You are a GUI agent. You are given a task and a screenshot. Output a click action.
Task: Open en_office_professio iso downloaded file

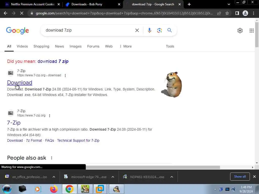point(26,177)
